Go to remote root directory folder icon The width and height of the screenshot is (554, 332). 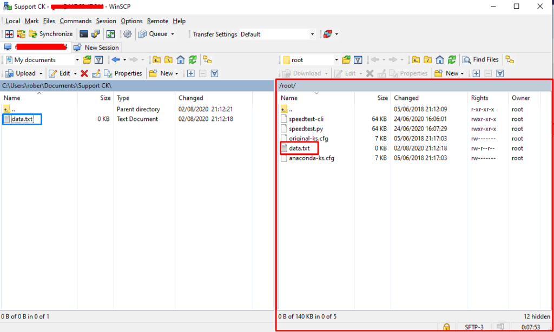point(428,60)
